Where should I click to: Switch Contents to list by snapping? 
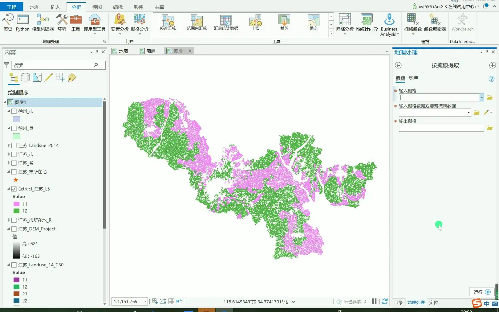click(x=60, y=77)
